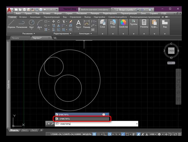Switch to the Лист1 layout tab
Screen dimensions: 188x142
[25, 130]
